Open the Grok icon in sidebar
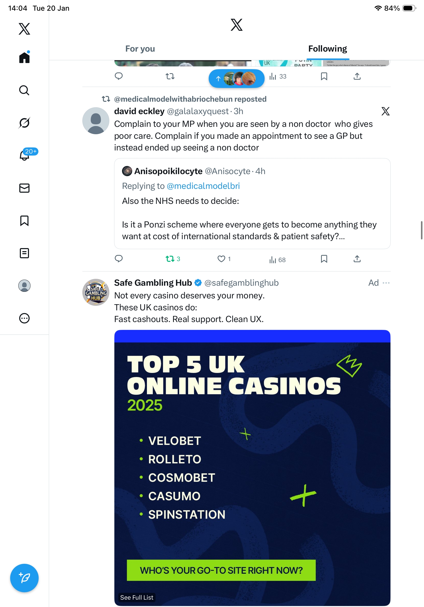 click(24, 123)
